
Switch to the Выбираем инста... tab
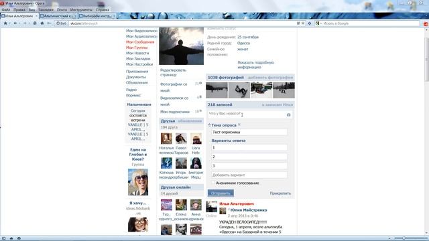click(x=97, y=16)
